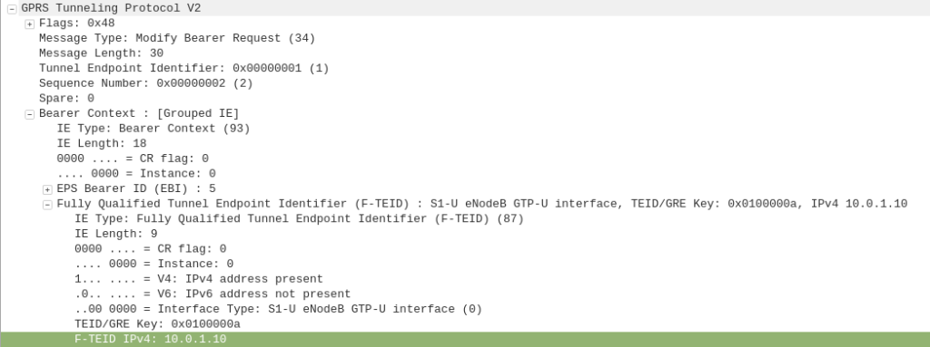Screen dimensions: 930x347
Task: Select the IE Length: 18 row
Action: pos(102,144)
